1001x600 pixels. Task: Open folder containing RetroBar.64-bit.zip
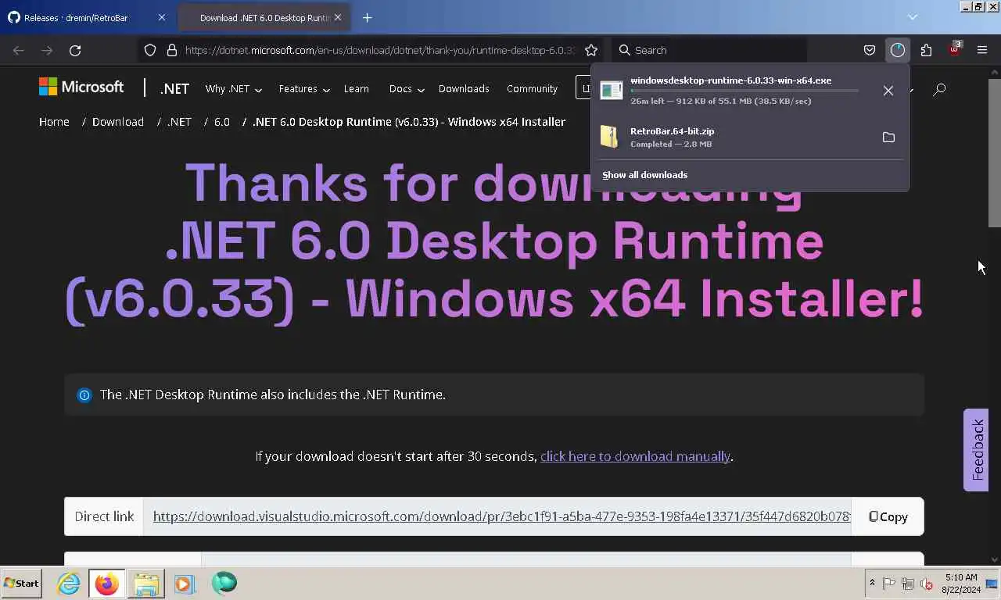[888, 137]
